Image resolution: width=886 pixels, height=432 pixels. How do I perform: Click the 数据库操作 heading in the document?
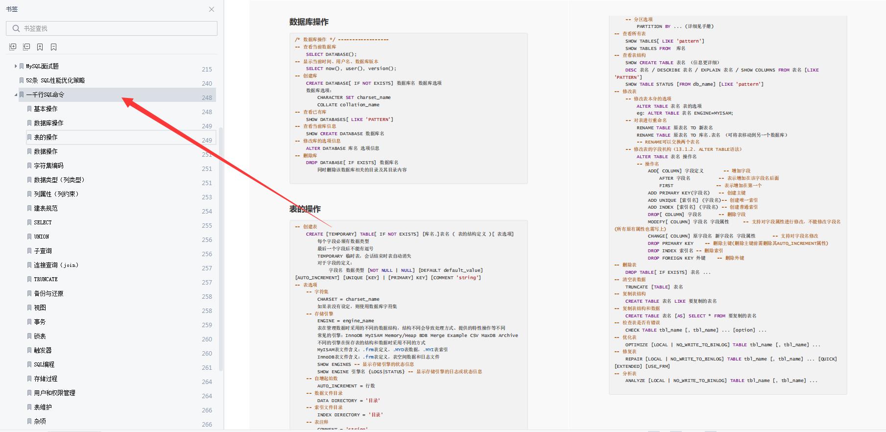point(309,22)
